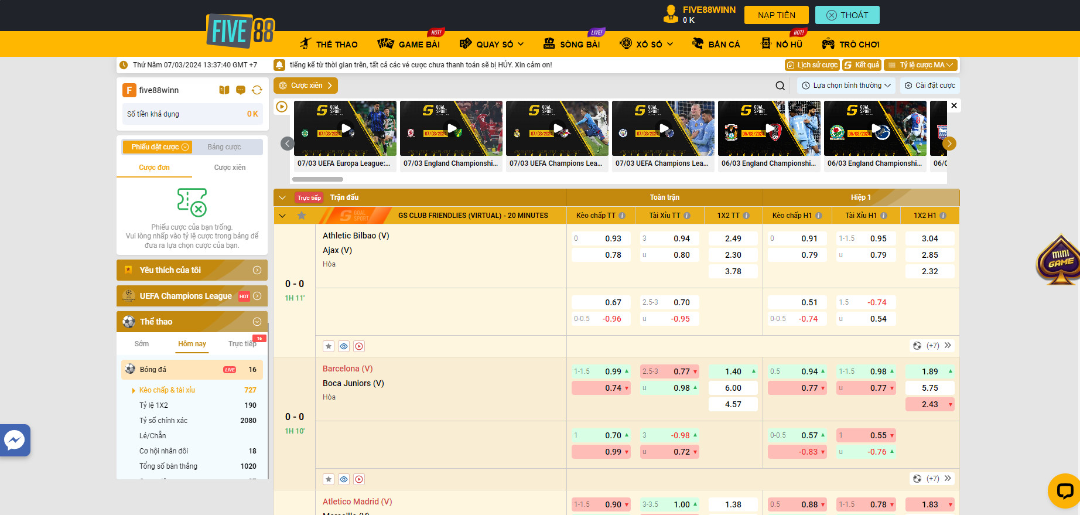The image size is (1080, 515).
Task: Toggle eye view for Athletic Bilbao match
Action: (x=344, y=346)
